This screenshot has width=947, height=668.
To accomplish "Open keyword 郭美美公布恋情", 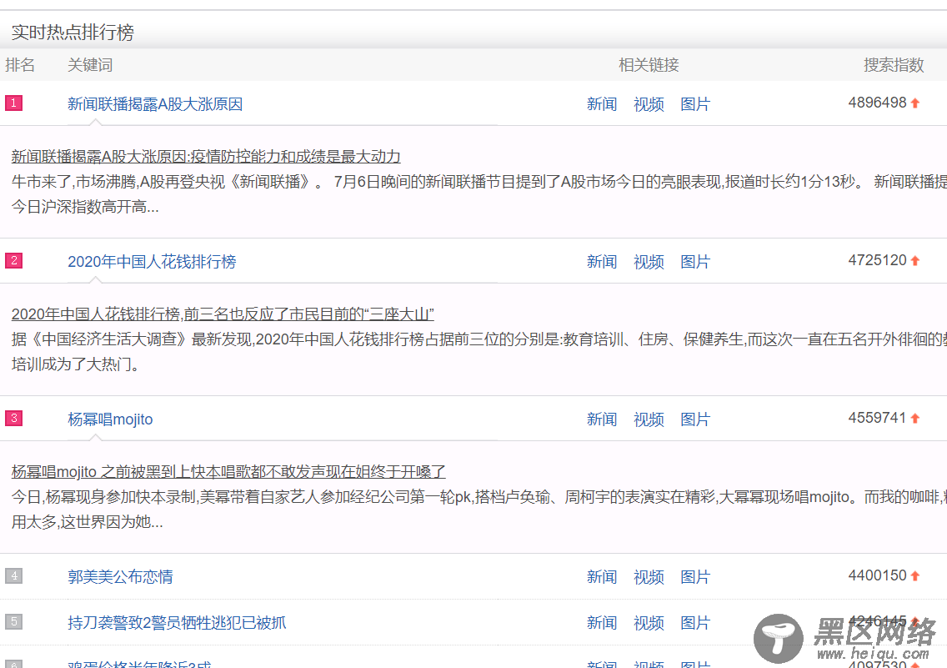I will point(120,577).
